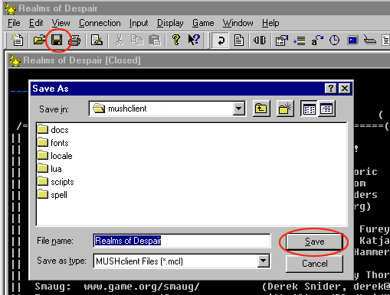390x295 pixels.
Task: Click the document page toolbar icon
Action: tap(239, 41)
